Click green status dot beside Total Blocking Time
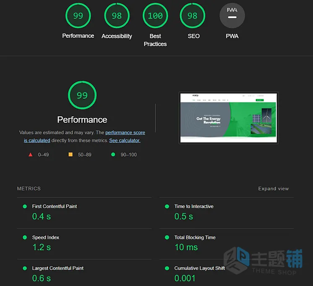Image resolution: width=313 pixels, height=286 pixels. coord(167,237)
